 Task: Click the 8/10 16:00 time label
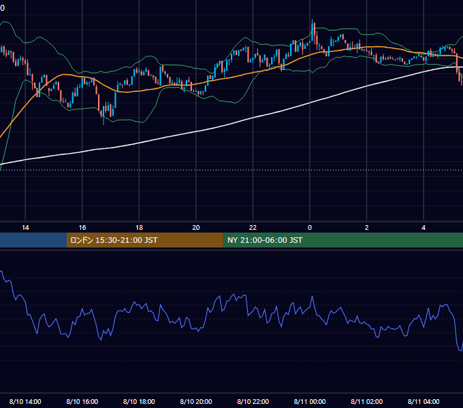[x=82, y=401]
